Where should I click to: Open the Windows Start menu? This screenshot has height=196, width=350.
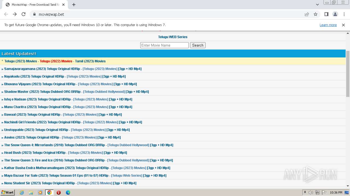[x=8, y=192]
